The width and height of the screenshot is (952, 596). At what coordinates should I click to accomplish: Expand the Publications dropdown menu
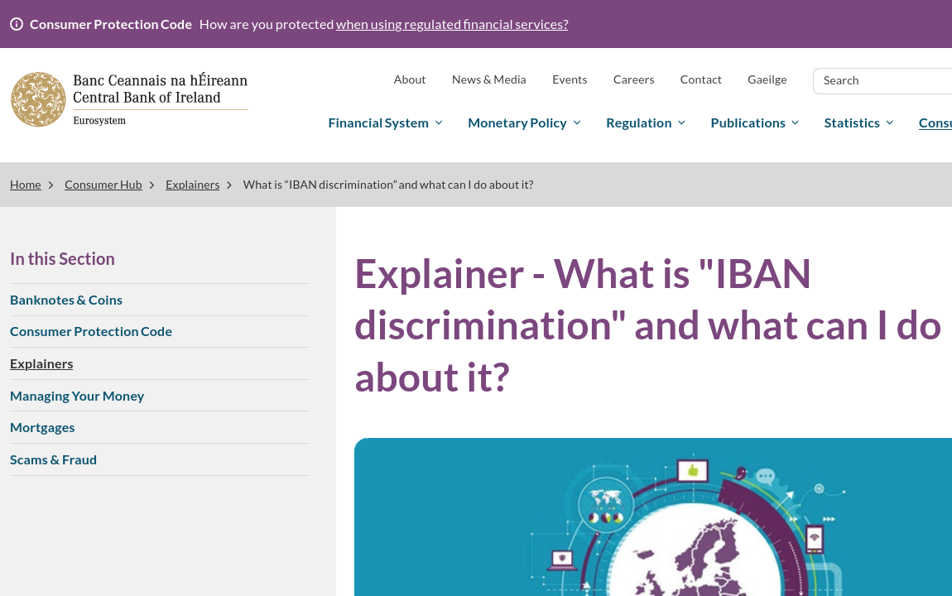coord(755,123)
